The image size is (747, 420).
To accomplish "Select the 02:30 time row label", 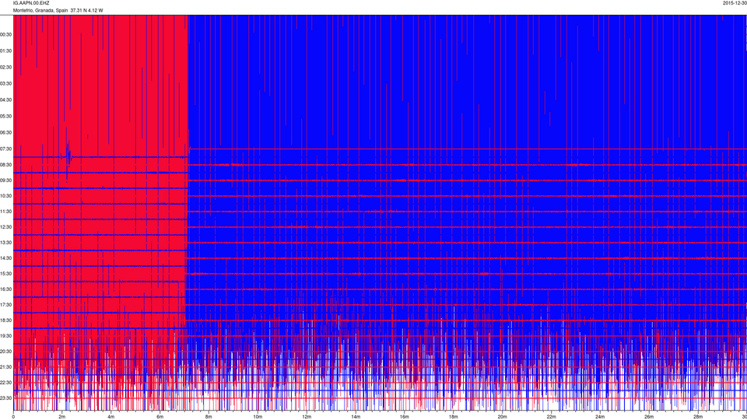I will (x=5, y=67).
